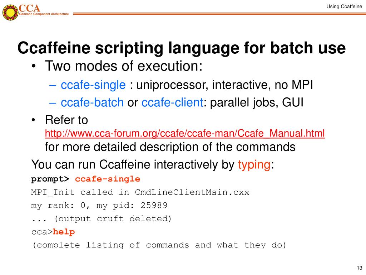Click the 'MPI_Init called in CmdLineClientMain.cxx' line
This screenshot has height=275, width=366.
coord(140,192)
